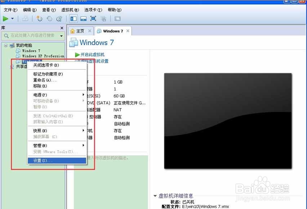Screen dimensions: 307x209
Task: Click the Windows 7 page heading icon
Action: pos(74,42)
